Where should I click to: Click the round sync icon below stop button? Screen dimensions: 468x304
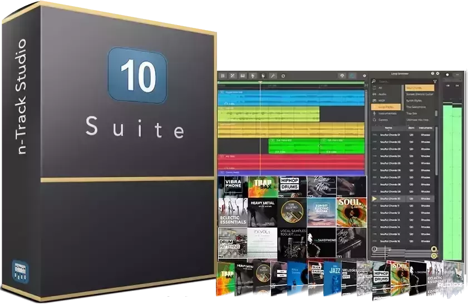434,256
